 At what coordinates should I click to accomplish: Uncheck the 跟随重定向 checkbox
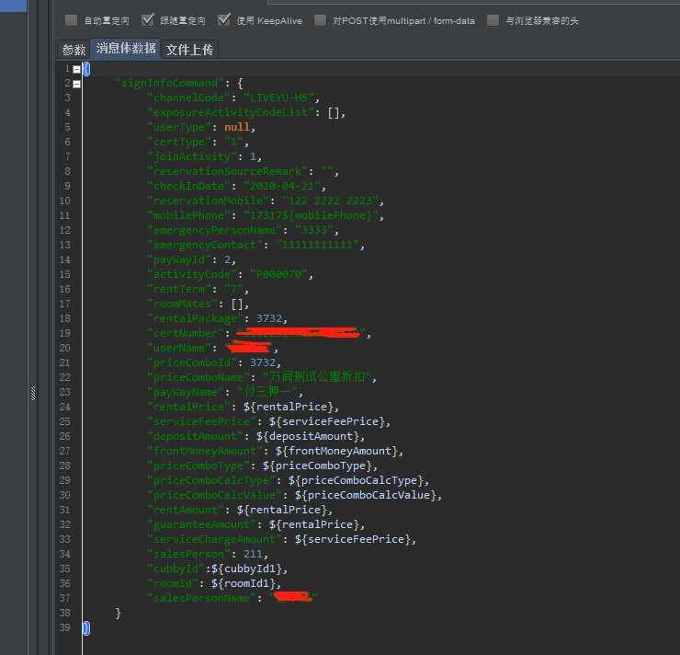pos(147,20)
